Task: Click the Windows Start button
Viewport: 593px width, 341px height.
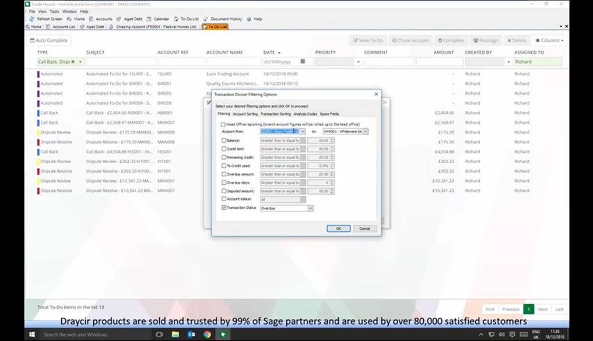Action: point(32,334)
